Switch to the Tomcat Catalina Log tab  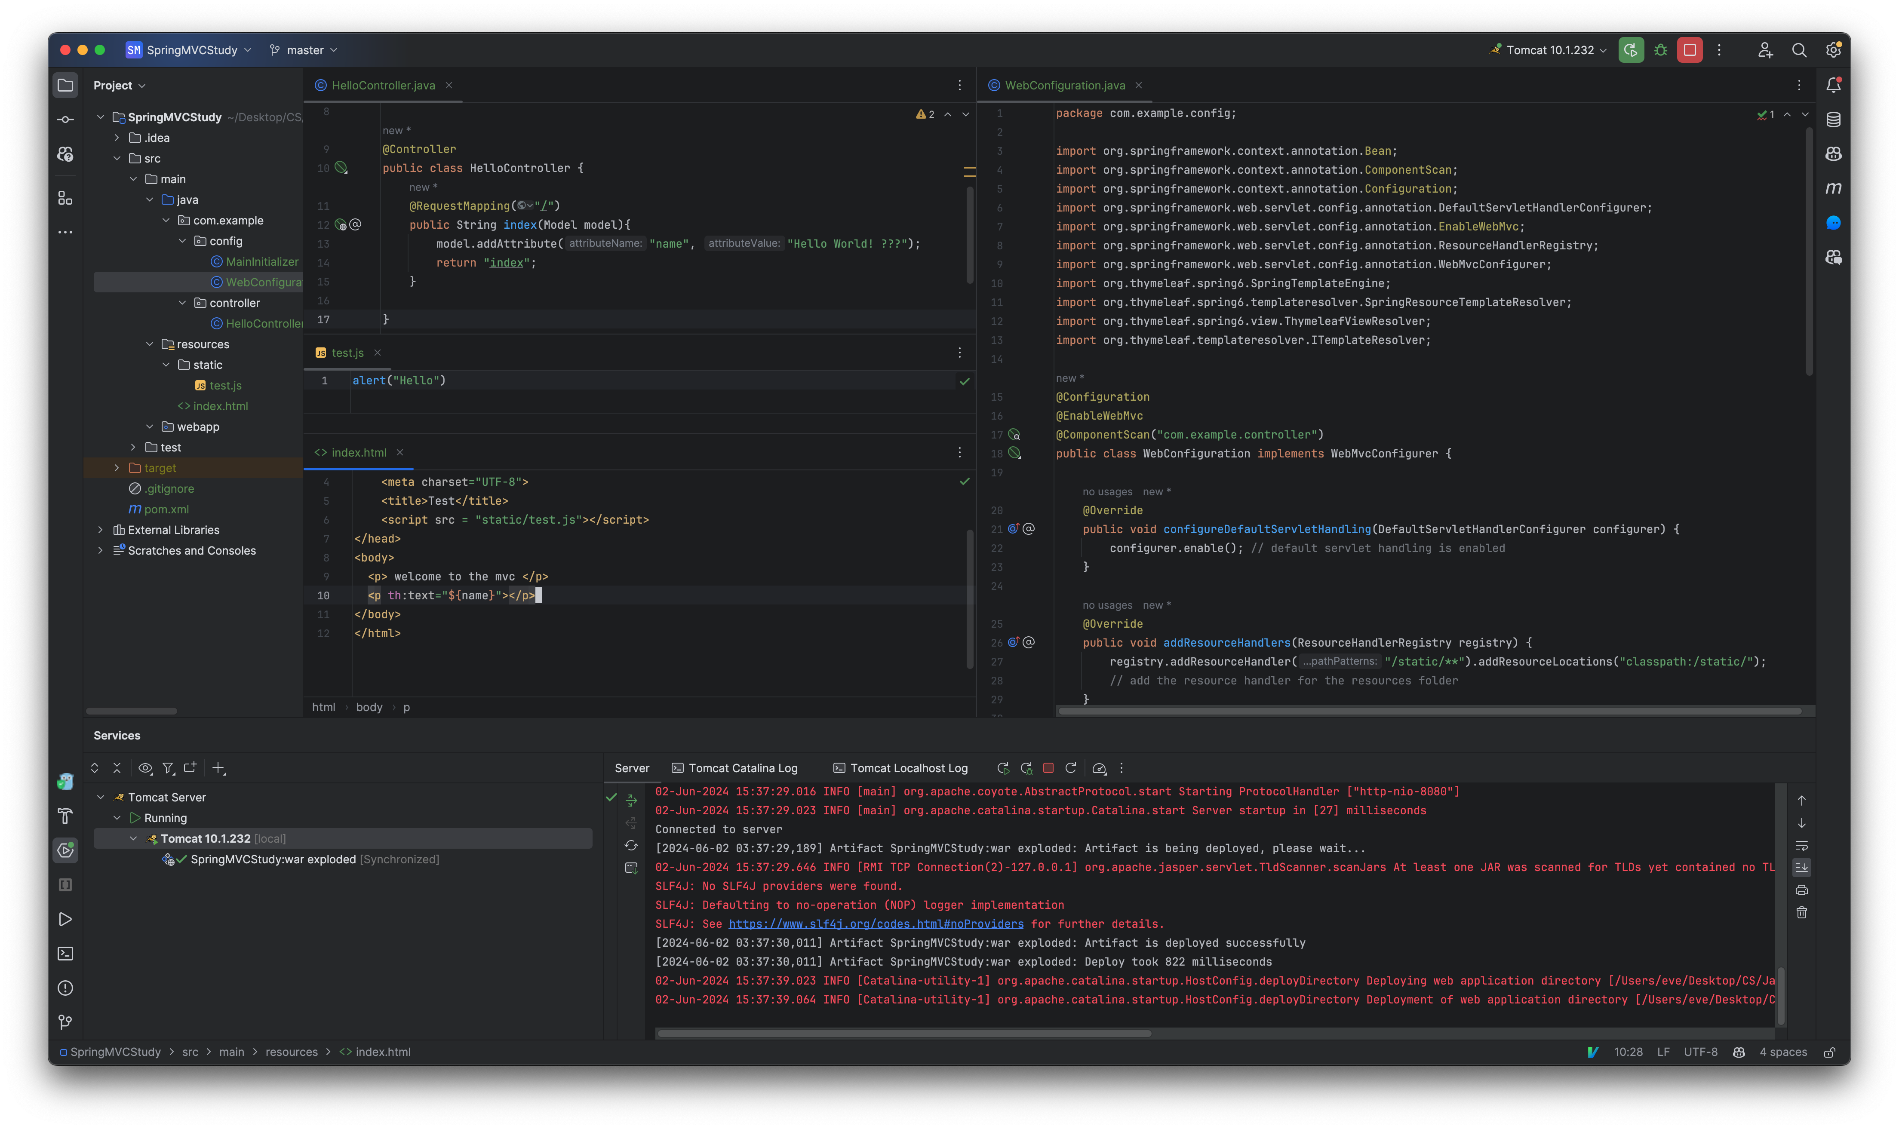pos(734,768)
